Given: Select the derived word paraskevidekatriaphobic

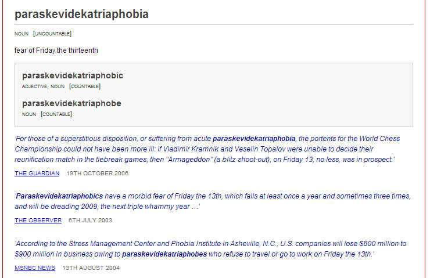Looking at the screenshot, I should click(x=73, y=75).
